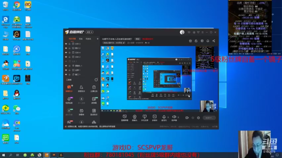Image resolution: width=282 pixels, height=158 pixels.
Task: Open the 虚拟形象 download tool
Action: pyautogui.click(x=69, y=112)
